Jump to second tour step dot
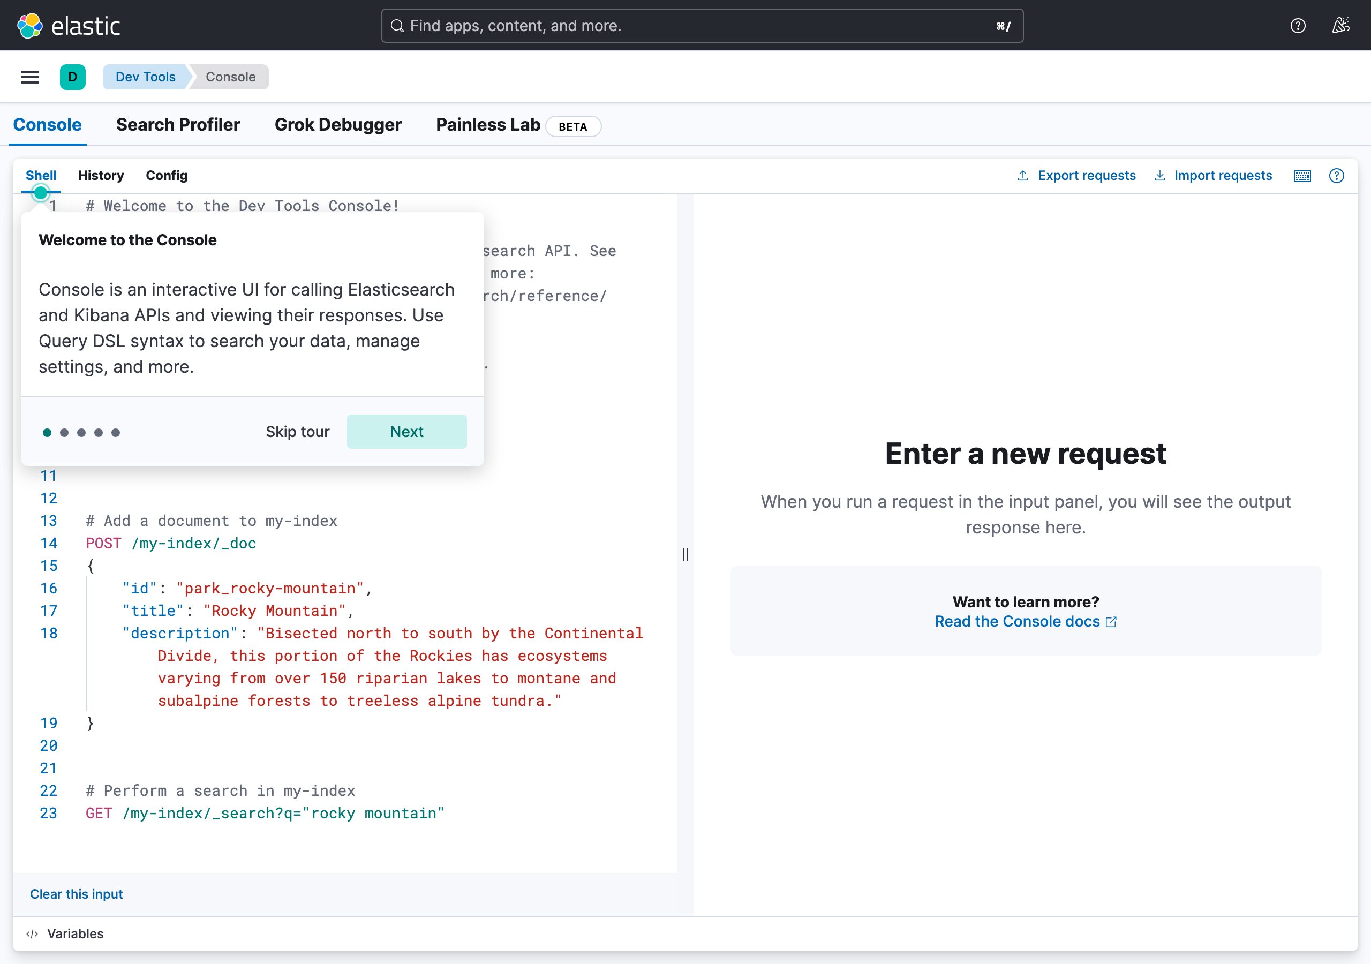The width and height of the screenshot is (1371, 964). 64,432
